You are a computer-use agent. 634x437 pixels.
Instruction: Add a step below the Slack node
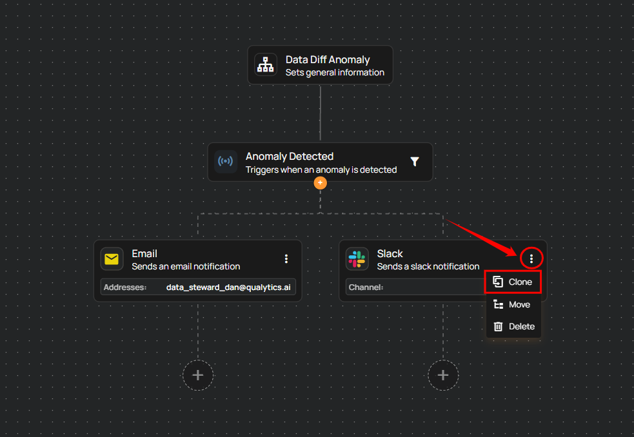443,375
